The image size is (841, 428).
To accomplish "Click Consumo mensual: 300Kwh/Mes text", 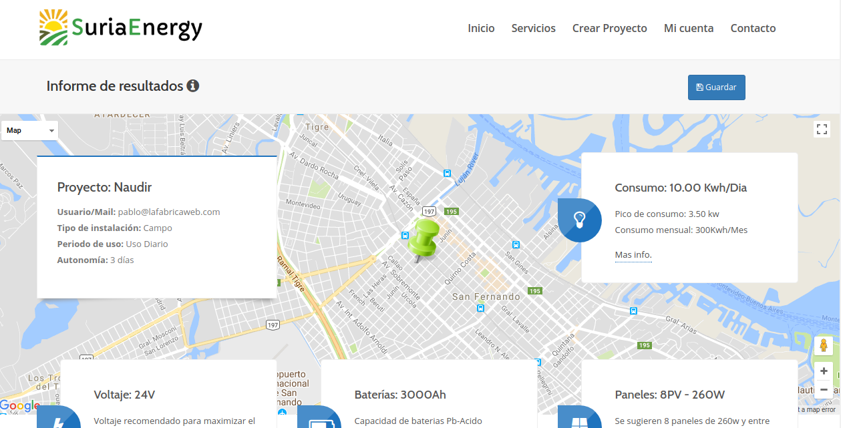I will pos(681,230).
